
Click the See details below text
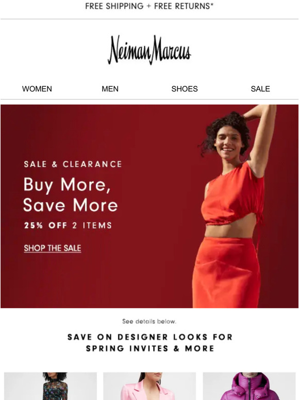click(x=149, y=321)
